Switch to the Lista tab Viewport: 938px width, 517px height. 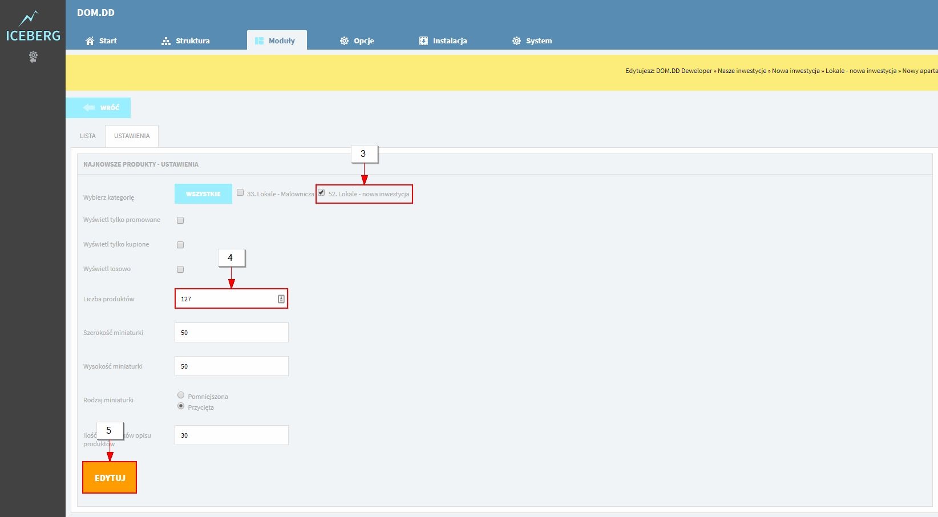pos(88,136)
